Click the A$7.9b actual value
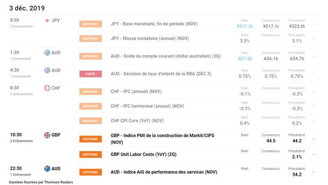Viewport: 328px width, 185px height. tap(245, 58)
